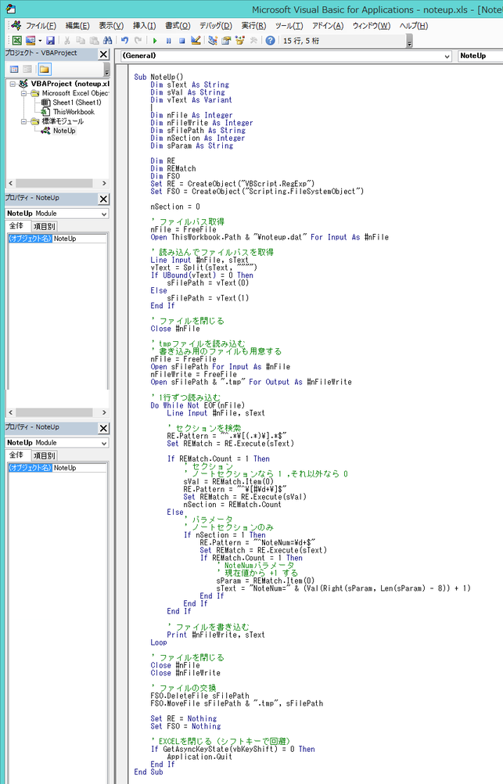Screen dimensions: 503x784
Task: Click the Project panel horizontal scrollbar right arrow
Action: (x=104, y=184)
